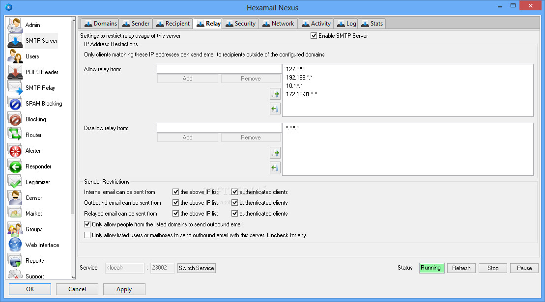Switch to the Domains tab
Screen dimensions: 545x302
[x=100, y=24]
